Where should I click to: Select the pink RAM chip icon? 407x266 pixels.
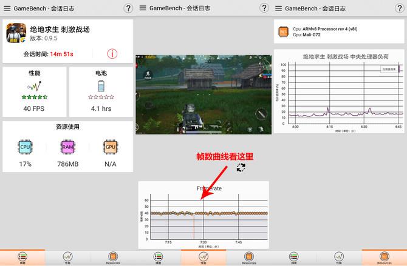click(68, 147)
